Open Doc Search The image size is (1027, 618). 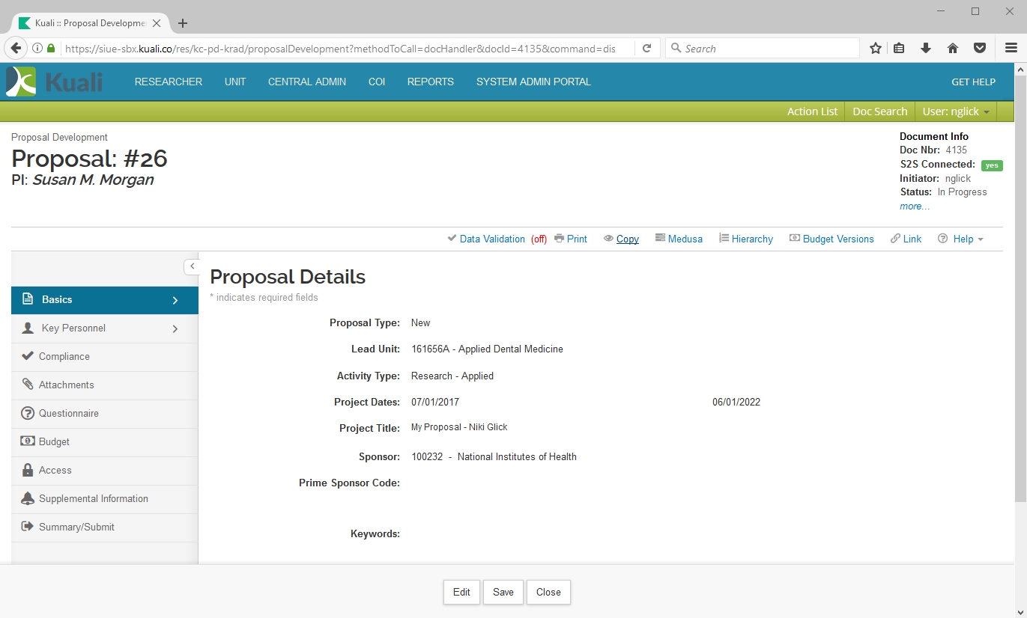879,111
